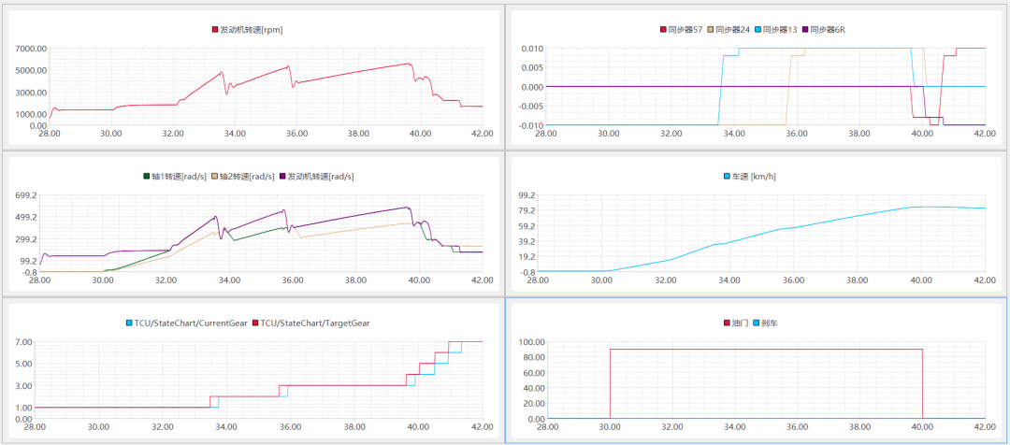
Task: Click the red swatch next to 油门
Action: click(728, 323)
